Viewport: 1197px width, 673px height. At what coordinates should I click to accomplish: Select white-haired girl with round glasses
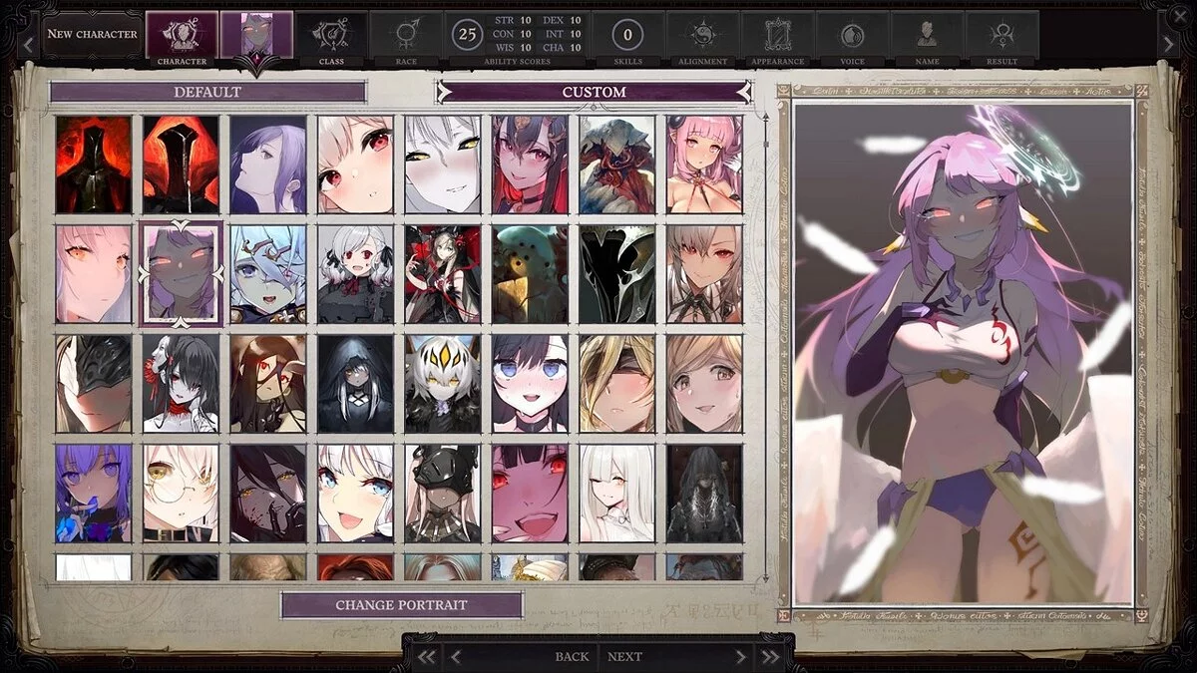[x=181, y=494]
